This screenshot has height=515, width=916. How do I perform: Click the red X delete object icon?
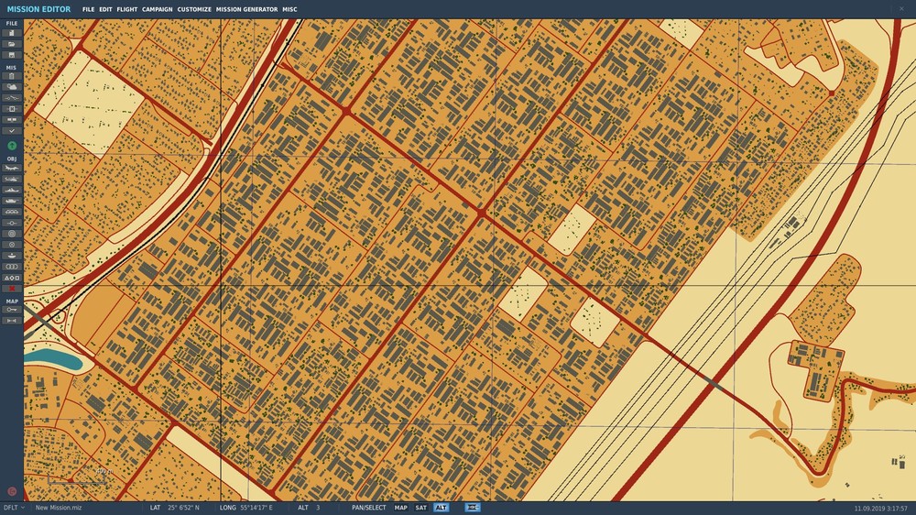[11, 289]
